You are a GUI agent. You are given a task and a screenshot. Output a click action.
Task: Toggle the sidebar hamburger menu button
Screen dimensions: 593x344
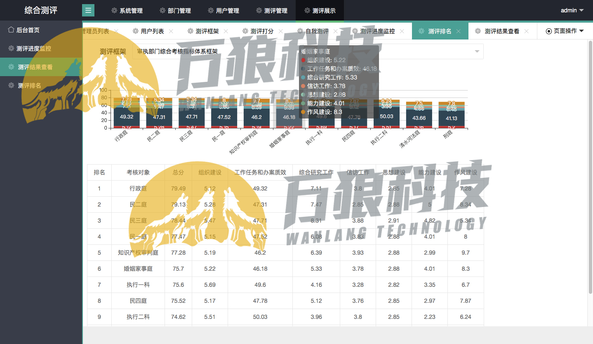88,10
